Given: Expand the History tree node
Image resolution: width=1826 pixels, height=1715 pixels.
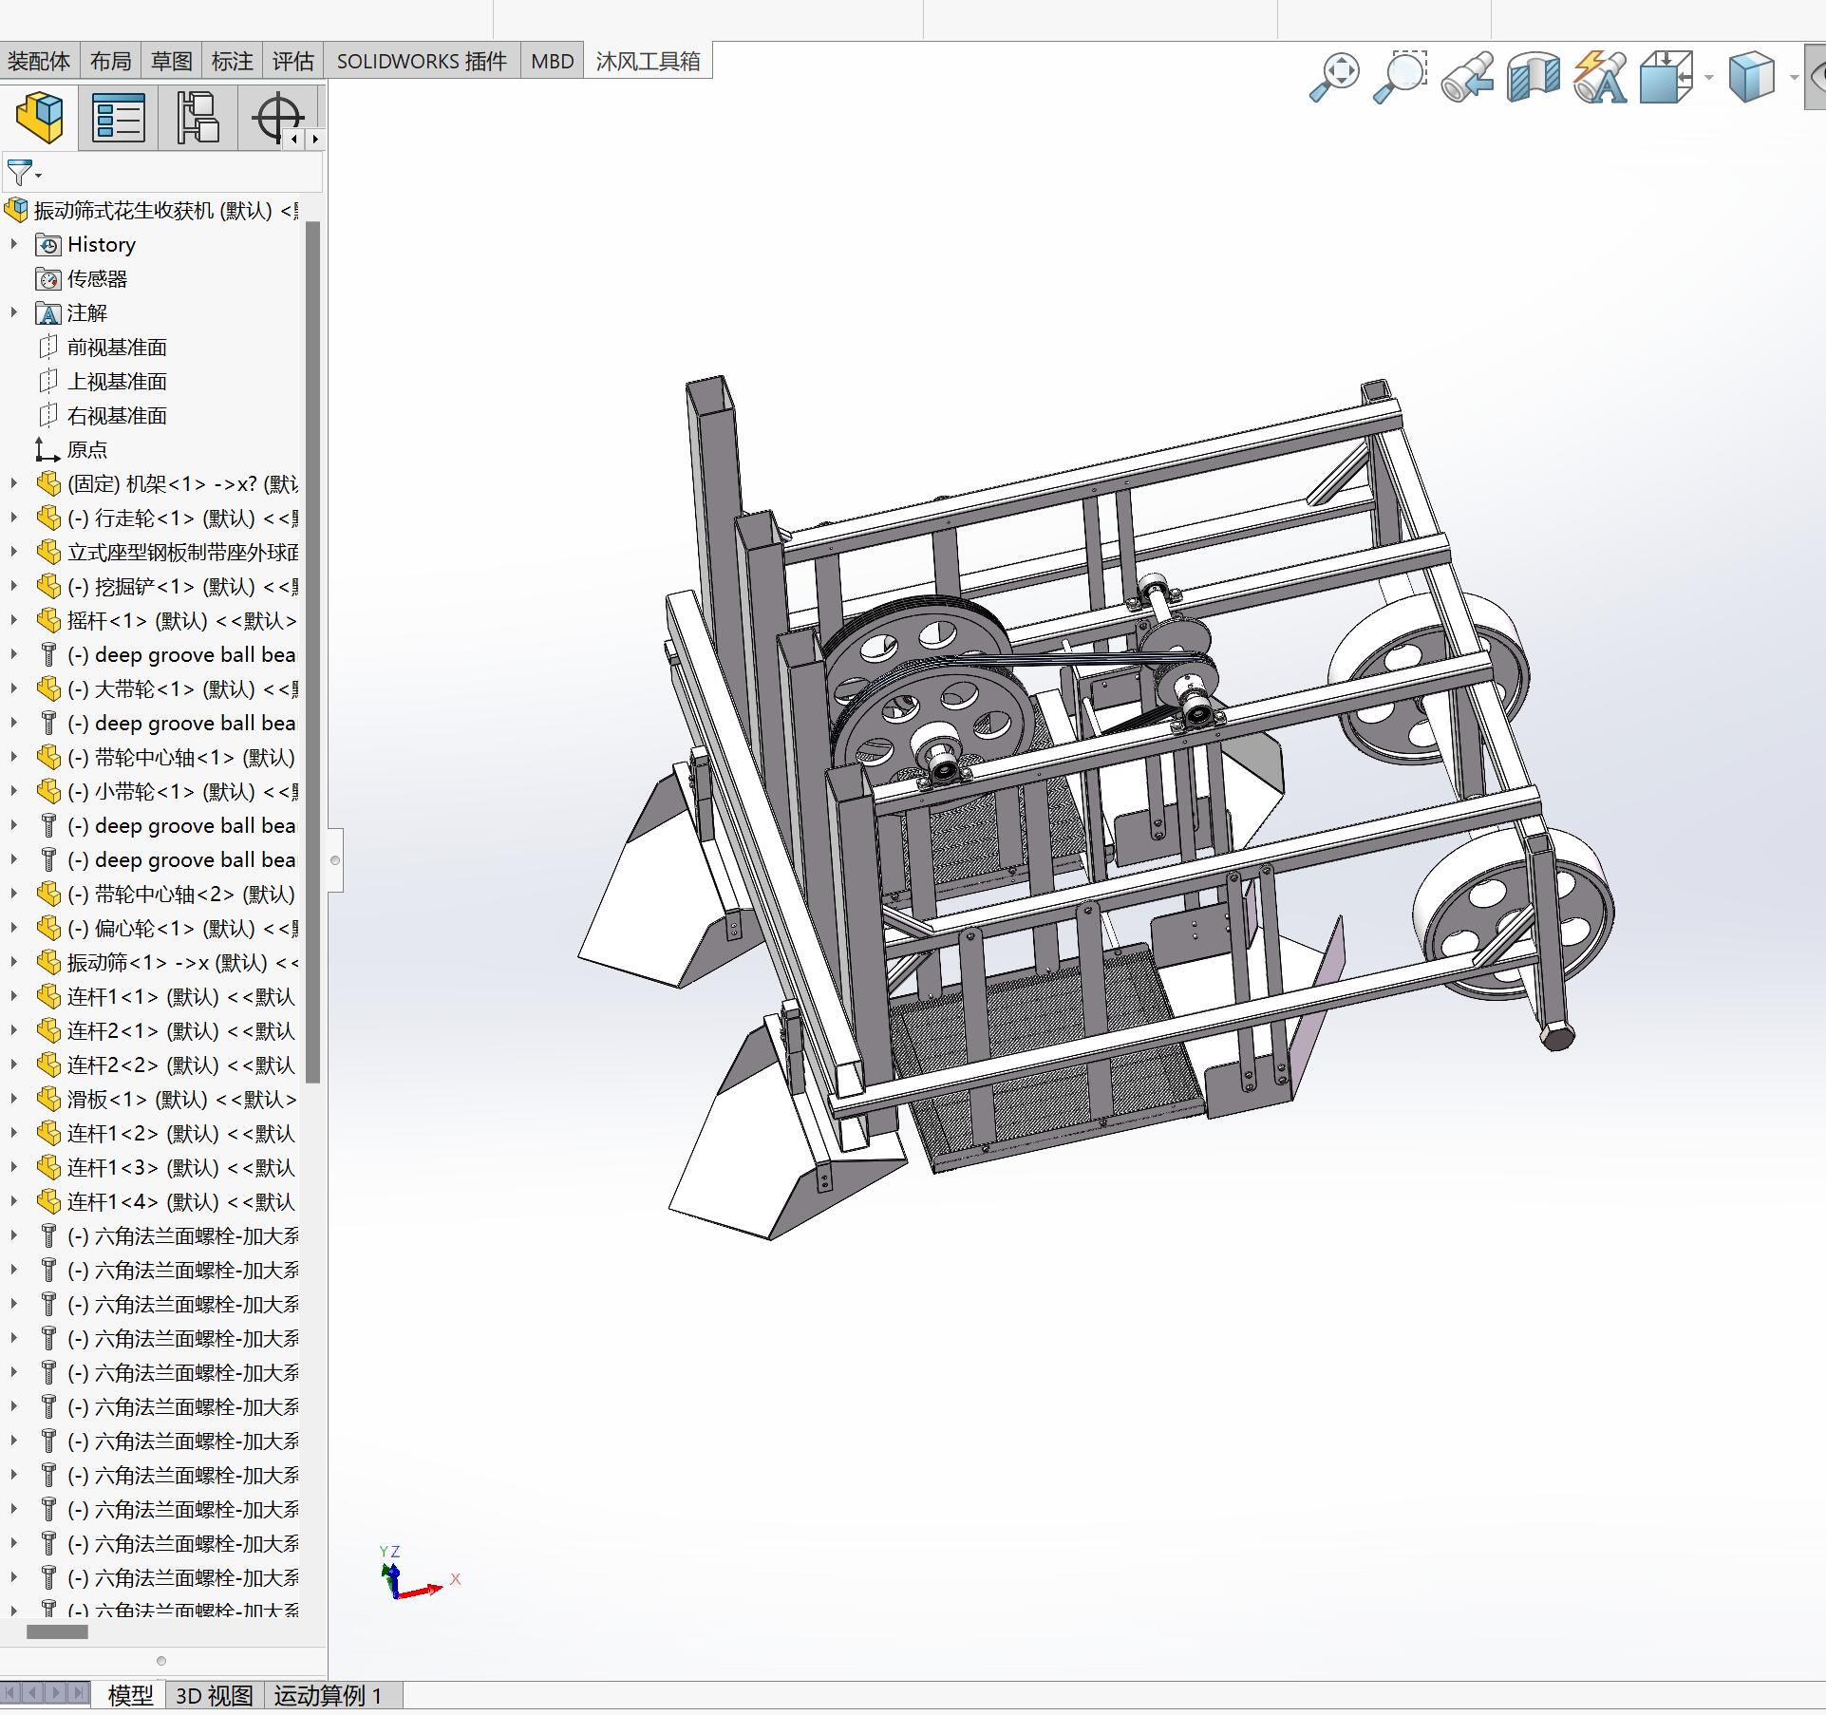Looking at the screenshot, I should coord(14,244).
